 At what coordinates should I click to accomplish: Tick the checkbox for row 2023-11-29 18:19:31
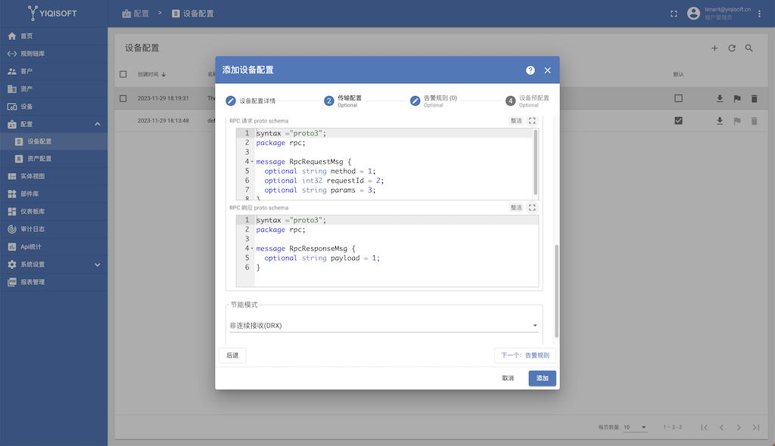tap(123, 98)
